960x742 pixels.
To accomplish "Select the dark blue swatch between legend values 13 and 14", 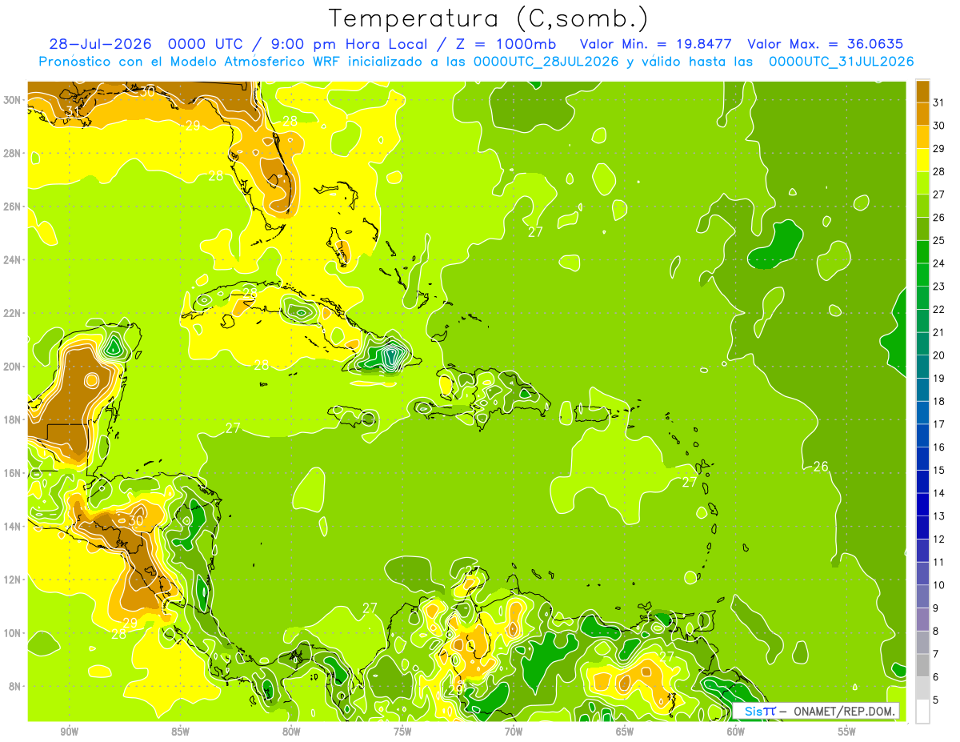I will click(x=922, y=504).
